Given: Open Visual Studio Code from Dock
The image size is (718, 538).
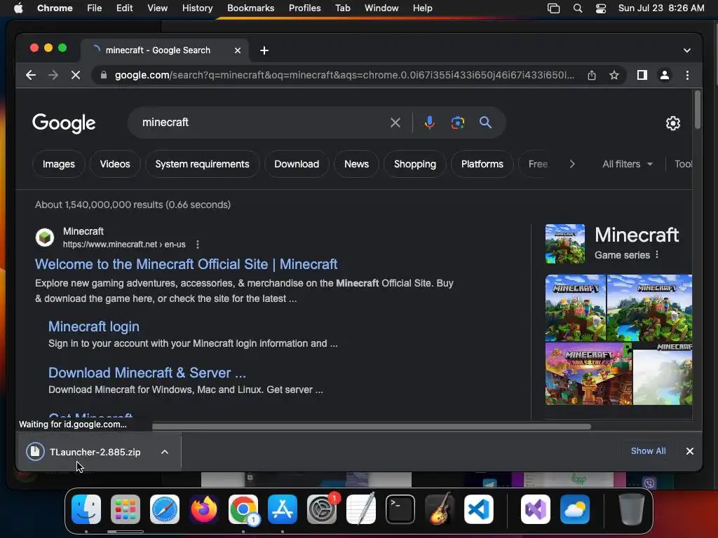Looking at the screenshot, I should pyautogui.click(x=478, y=509).
